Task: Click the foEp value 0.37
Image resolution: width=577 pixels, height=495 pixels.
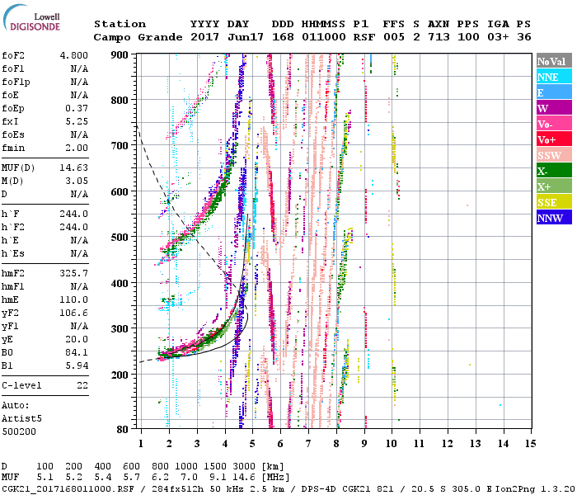Action: pos(77,109)
